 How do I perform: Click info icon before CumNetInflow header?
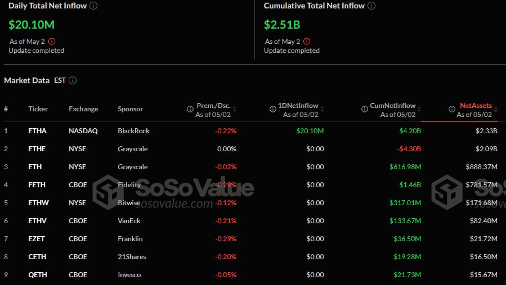click(x=365, y=109)
